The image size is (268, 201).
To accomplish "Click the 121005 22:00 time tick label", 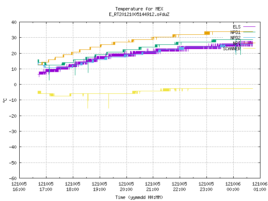I will [180, 187].
